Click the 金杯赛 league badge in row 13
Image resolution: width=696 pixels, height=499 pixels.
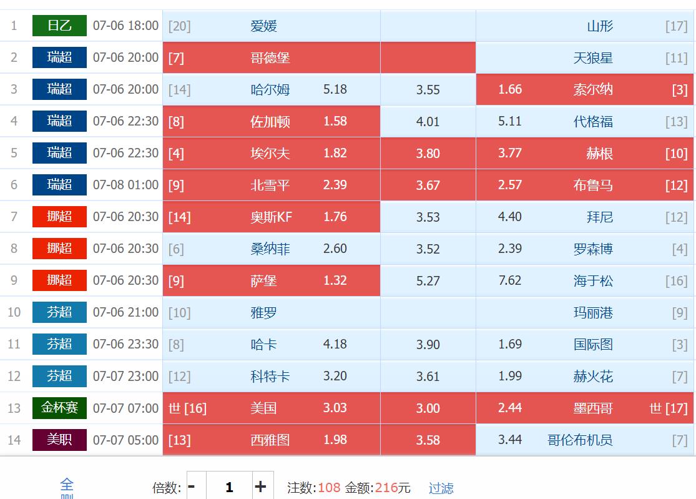pos(59,408)
